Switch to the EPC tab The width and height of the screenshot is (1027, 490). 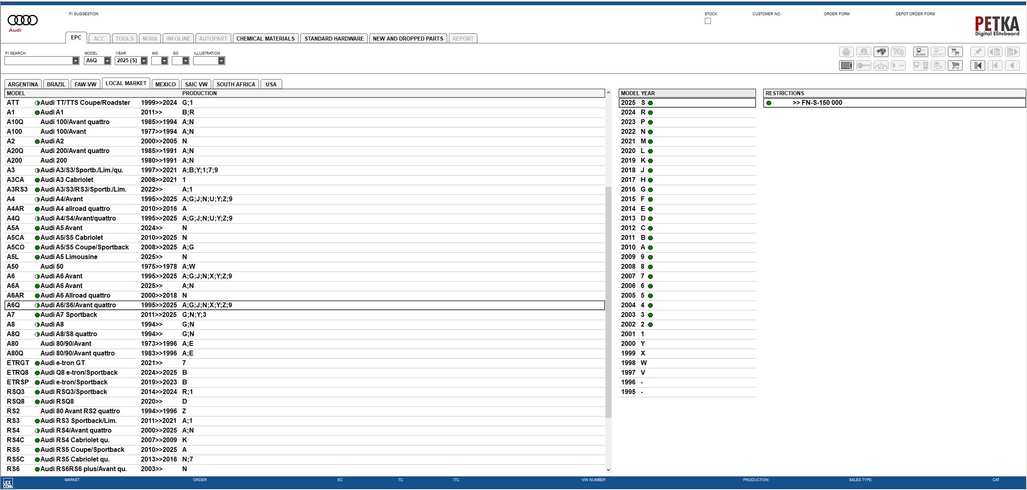click(76, 37)
